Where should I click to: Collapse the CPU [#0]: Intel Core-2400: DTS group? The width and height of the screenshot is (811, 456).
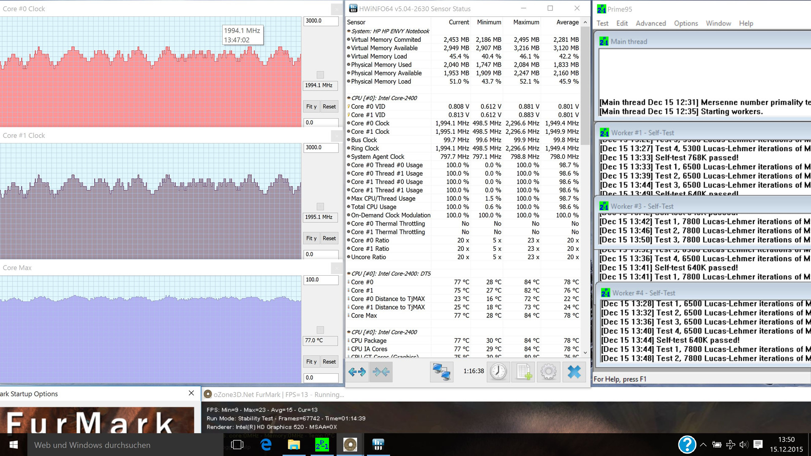coord(349,273)
